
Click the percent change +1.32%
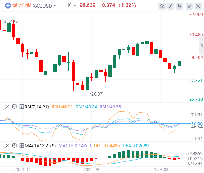tap(127, 5)
